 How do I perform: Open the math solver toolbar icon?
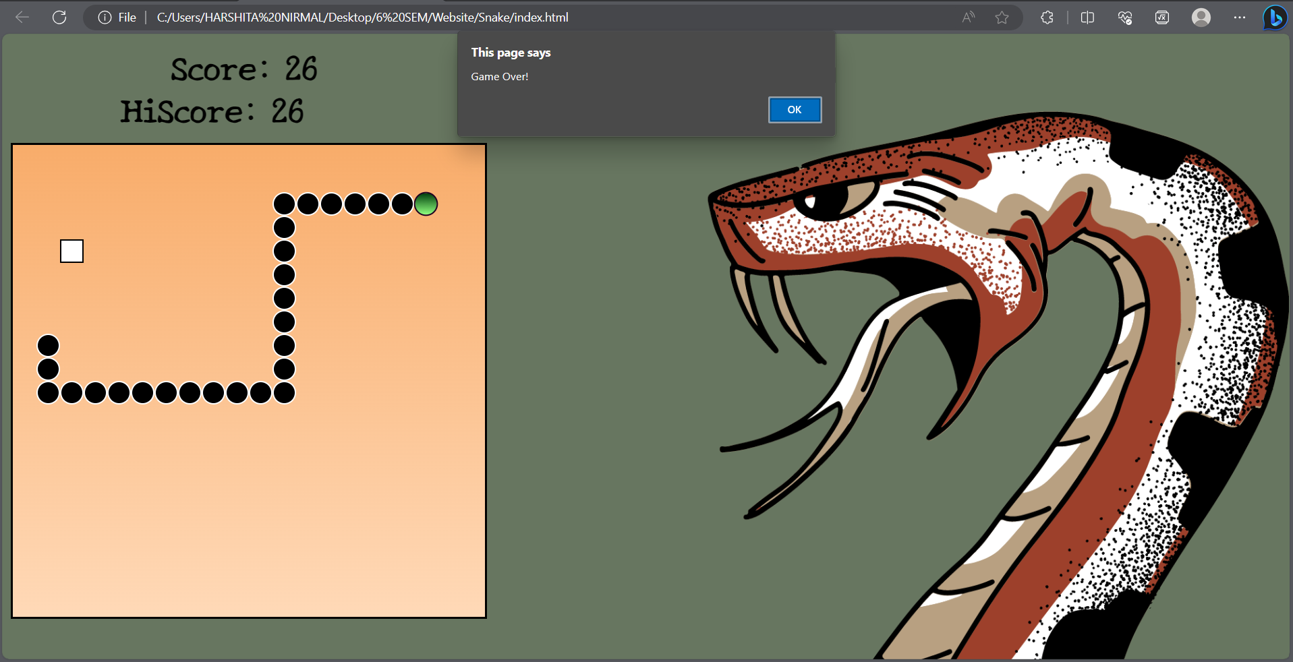[1162, 18]
